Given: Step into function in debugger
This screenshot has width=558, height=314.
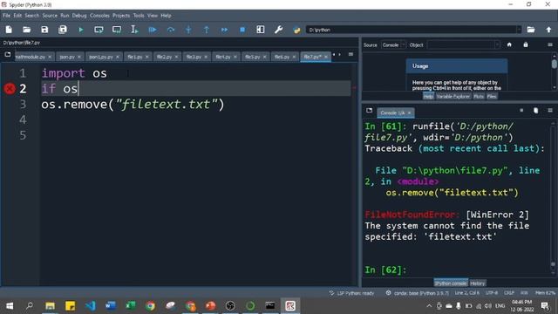Looking at the screenshot, I should (188, 30).
